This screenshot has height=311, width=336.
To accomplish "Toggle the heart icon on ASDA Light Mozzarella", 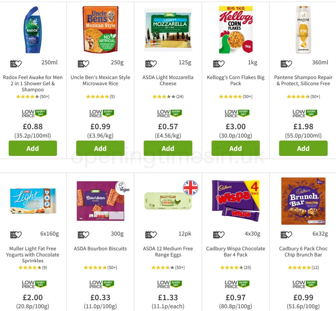I will pyautogui.click(x=153, y=63).
